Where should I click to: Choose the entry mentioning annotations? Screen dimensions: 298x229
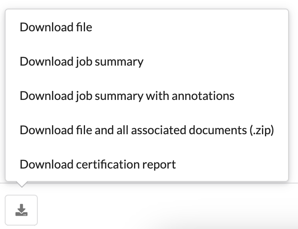(x=147, y=96)
